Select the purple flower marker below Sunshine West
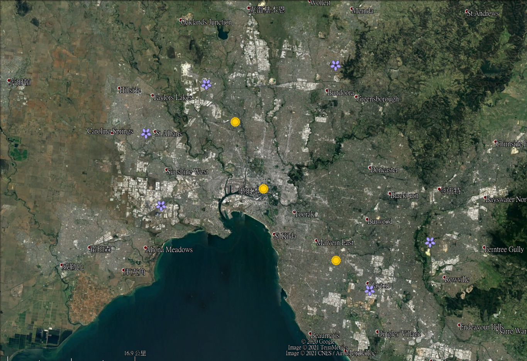This screenshot has height=361, width=527. click(161, 206)
